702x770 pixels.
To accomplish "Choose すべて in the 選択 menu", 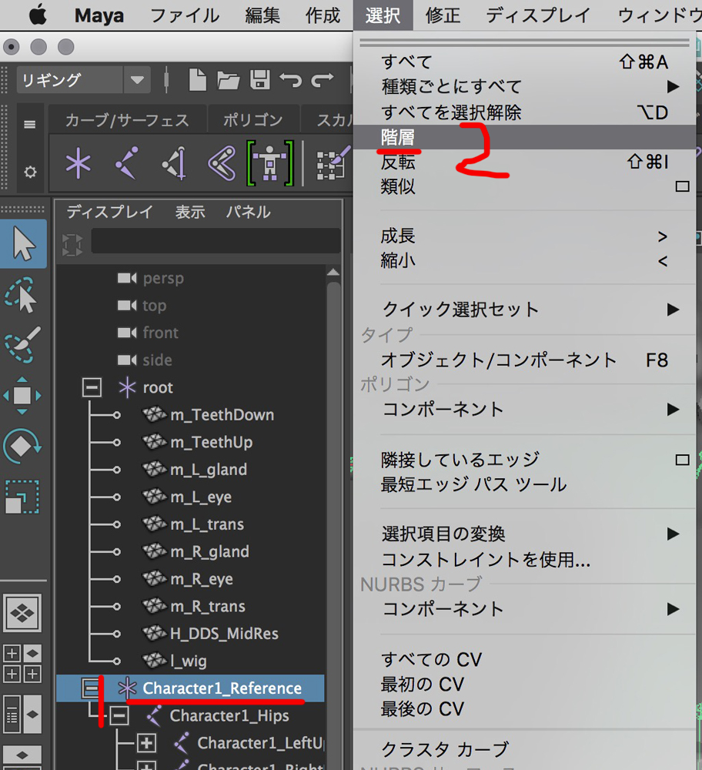I will (524, 62).
